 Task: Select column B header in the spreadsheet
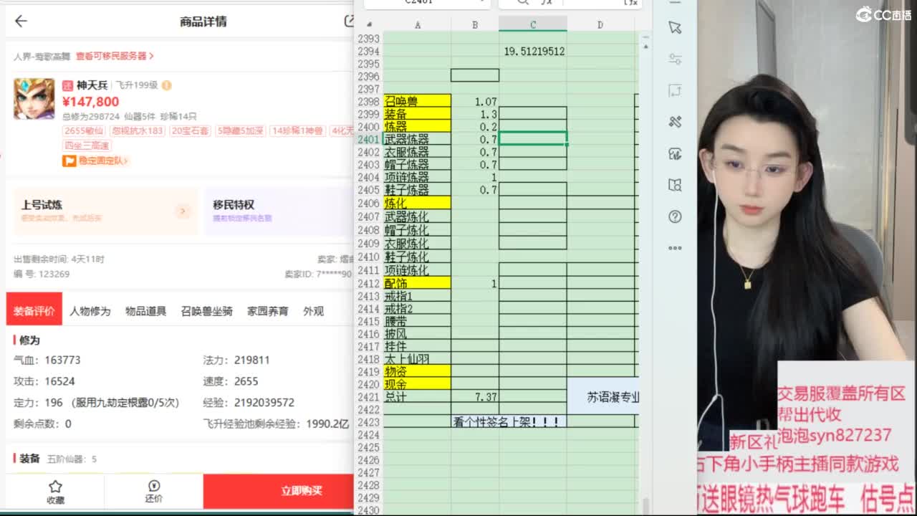[x=475, y=24]
